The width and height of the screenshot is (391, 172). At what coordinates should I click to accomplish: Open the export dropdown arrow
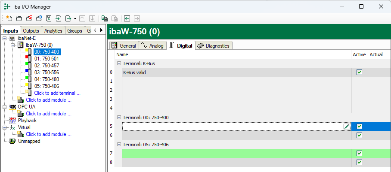coord(75,18)
